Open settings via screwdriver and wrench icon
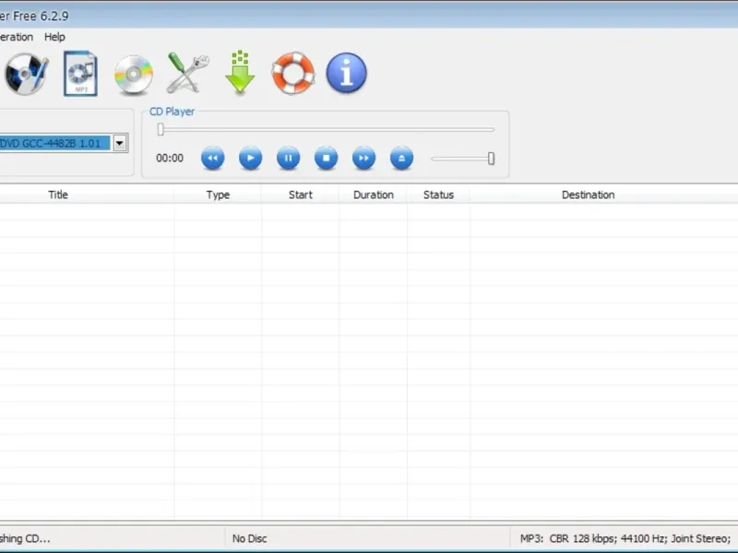Image resolution: width=738 pixels, height=553 pixels. coord(188,73)
